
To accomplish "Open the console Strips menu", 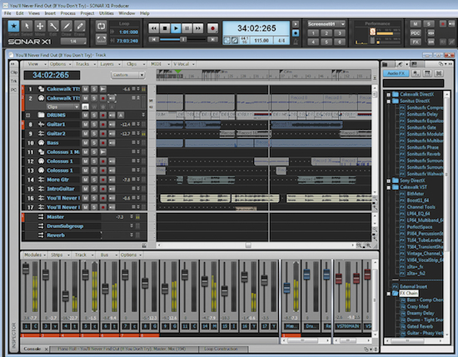I will 59,255.
